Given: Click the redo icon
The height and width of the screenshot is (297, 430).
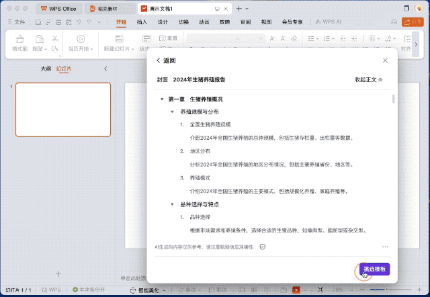Looking at the screenshot, I should click(x=89, y=22).
